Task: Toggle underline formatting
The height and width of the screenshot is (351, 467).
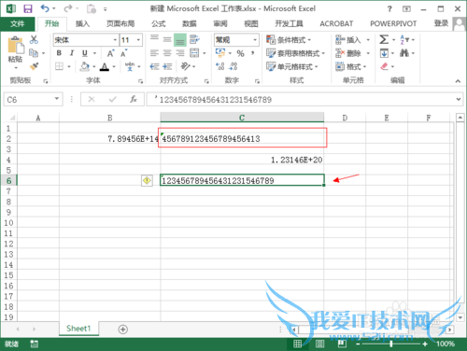Action: (85, 53)
